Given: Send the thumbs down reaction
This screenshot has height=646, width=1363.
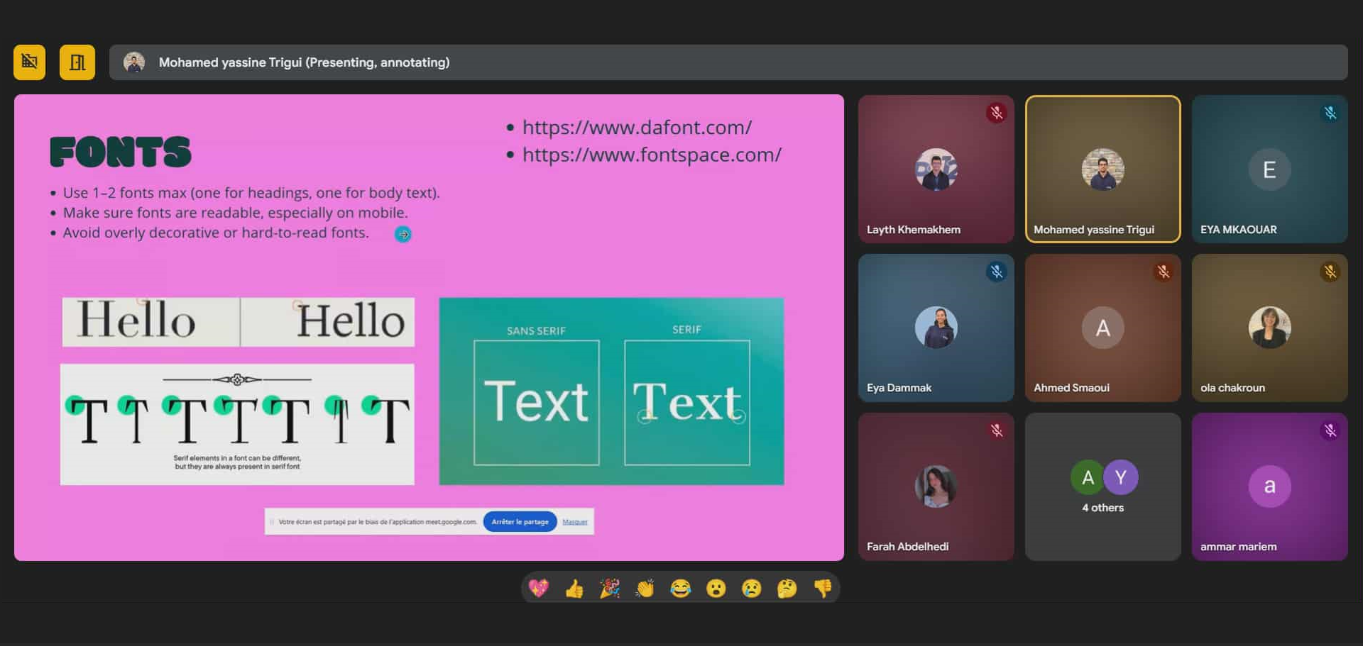Looking at the screenshot, I should (x=823, y=589).
